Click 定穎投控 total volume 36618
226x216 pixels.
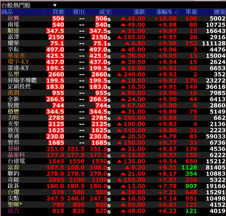click(216, 87)
